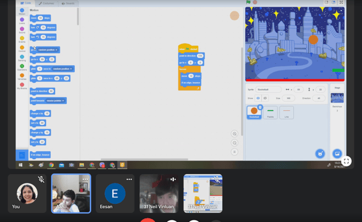Screen dimensions: 362x222
Task: Open the Code tab
Action: (25, 3)
